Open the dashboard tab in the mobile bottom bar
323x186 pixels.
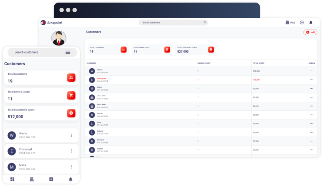pyautogui.click(x=12, y=179)
